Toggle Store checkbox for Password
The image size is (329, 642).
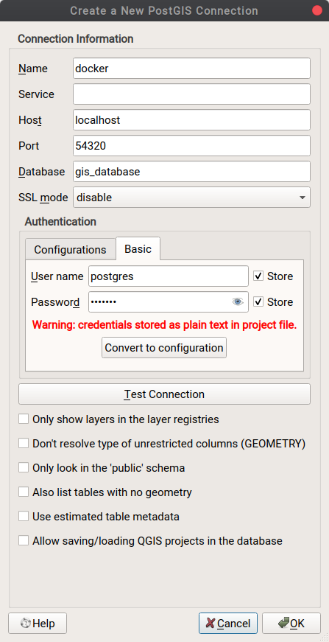coord(258,302)
